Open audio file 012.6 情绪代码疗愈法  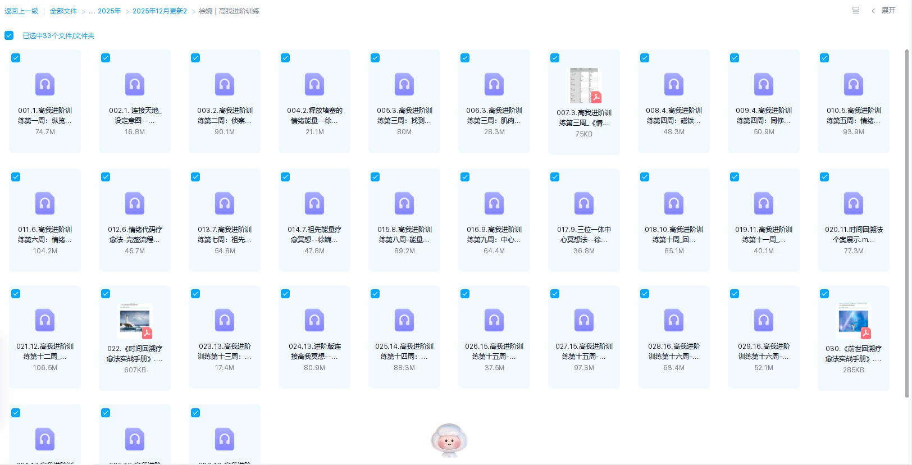point(135,204)
